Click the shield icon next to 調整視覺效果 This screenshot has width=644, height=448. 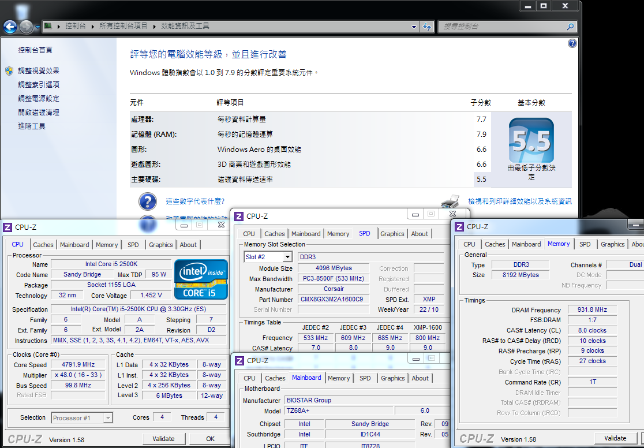click(9, 70)
